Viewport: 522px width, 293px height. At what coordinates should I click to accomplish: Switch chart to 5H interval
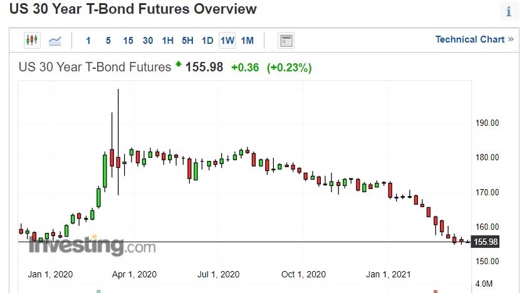(x=187, y=41)
